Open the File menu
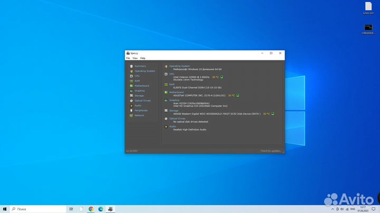 point(128,58)
